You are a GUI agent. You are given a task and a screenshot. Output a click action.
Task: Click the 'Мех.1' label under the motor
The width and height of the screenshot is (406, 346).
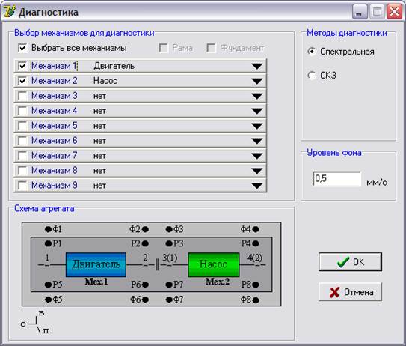coord(96,282)
